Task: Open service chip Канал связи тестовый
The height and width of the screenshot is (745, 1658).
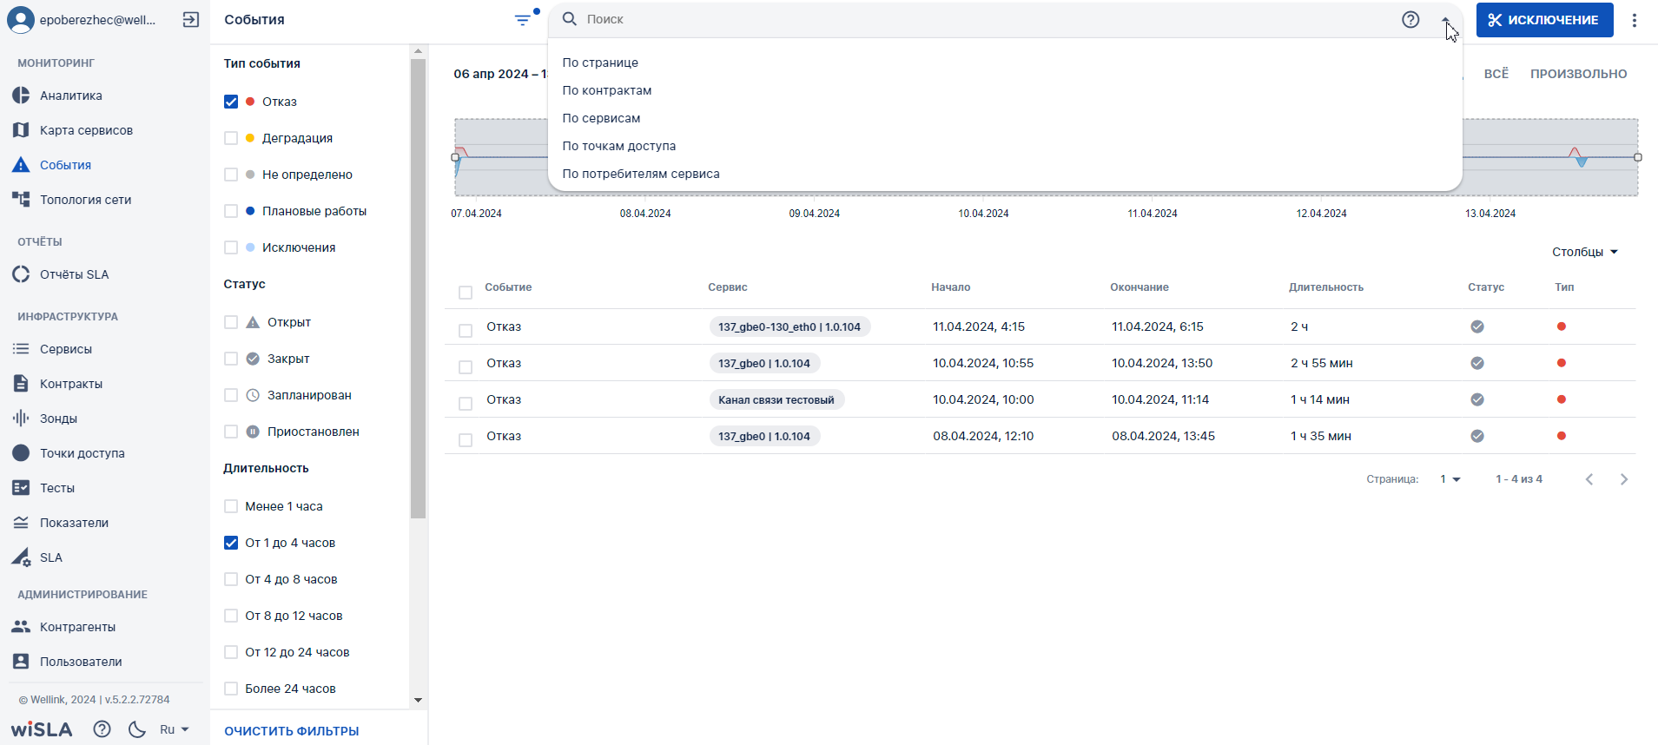Action: pos(776,399)
